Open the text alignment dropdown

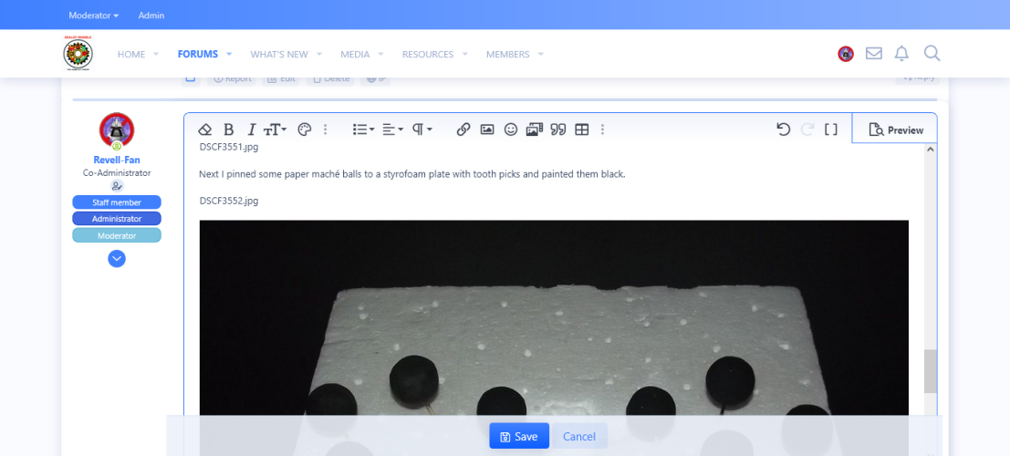coord(393,130)
